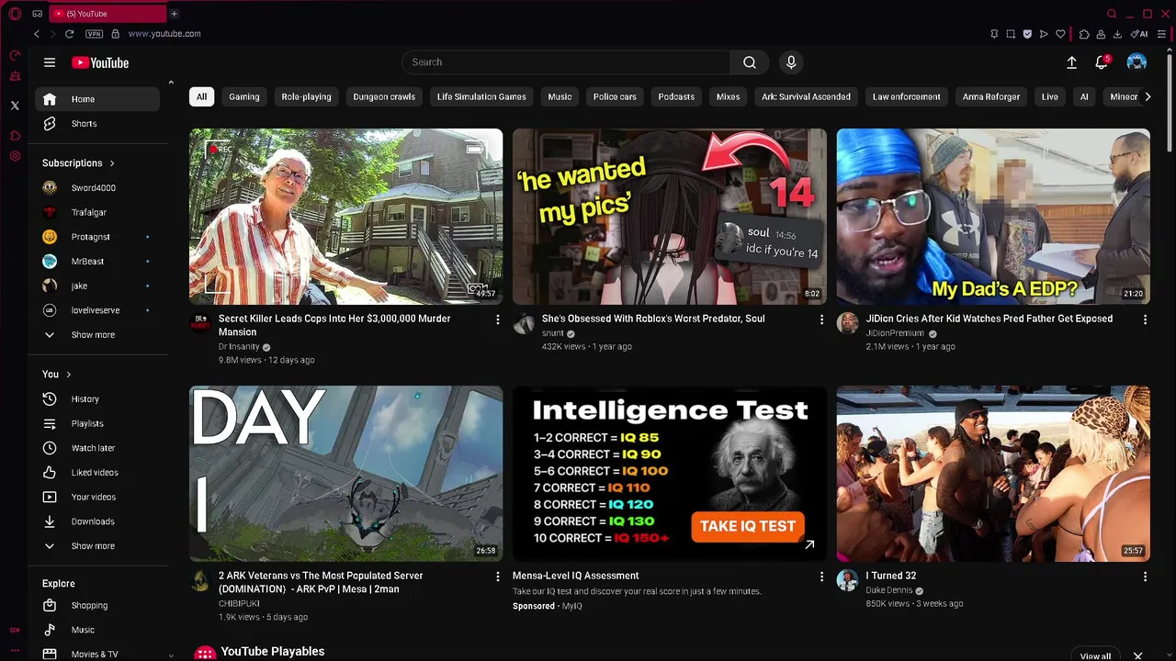Open options menu for Secret Killer video
Image resolution: width=1176 pixels, height=661 pixels.
point(498,319)
